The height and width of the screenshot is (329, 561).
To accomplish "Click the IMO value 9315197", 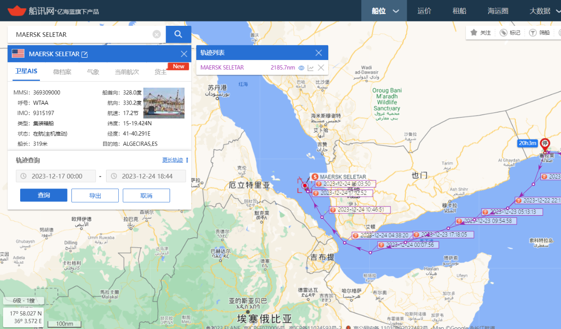I will click(x=44, y=113).
